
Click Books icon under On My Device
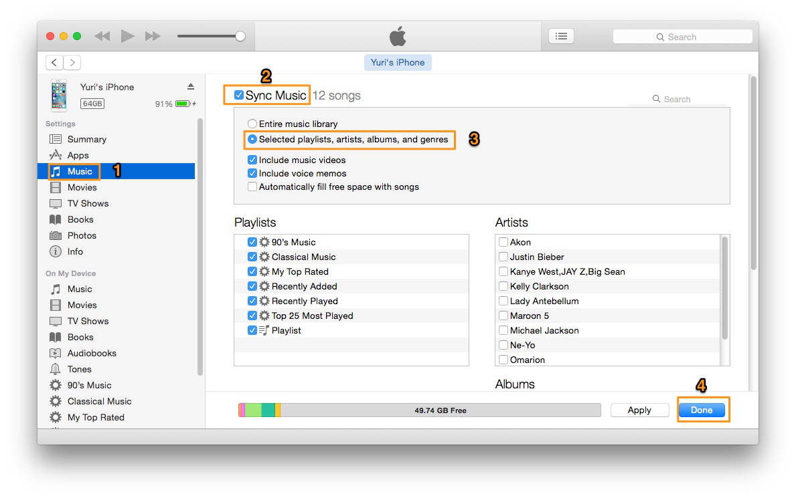(56, 338)
